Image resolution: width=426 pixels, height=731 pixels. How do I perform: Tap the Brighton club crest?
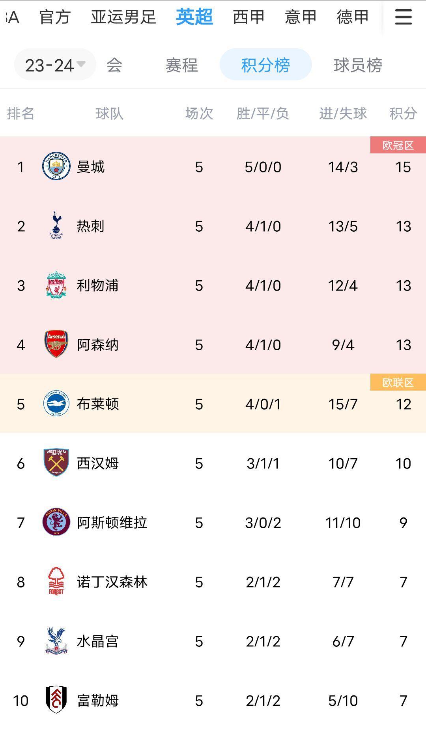pos(56,404)
